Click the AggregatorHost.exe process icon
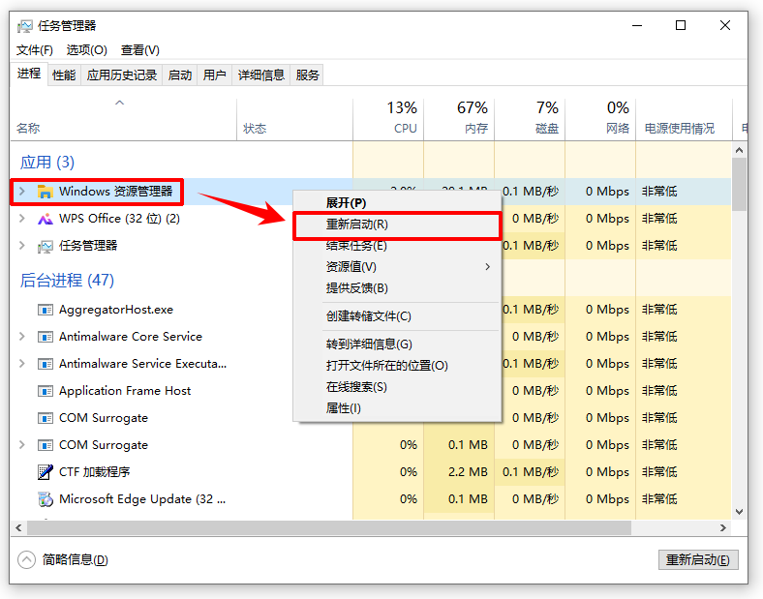Screen dimensions: 763x599 (x=46, y=310)
